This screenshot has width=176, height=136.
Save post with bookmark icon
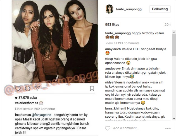[x=92, y=88]
